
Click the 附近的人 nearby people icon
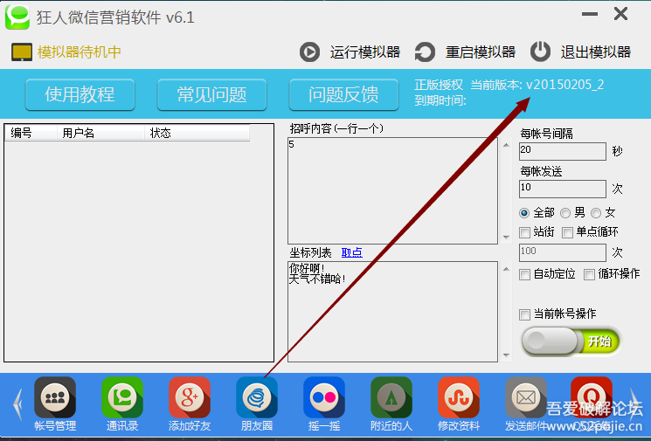tap(391, 398)
